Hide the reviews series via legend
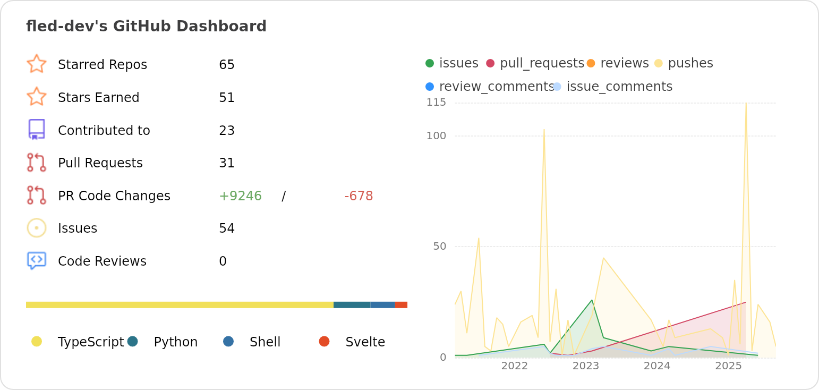Screen dimensions: 819x390 (618, 63)
